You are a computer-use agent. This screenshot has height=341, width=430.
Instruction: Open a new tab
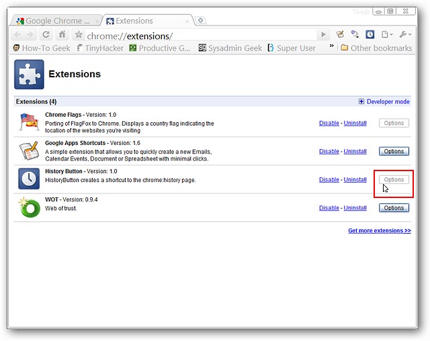(200, 20)
